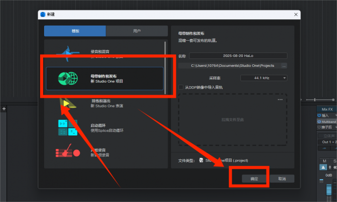Toggle the Multiband power icon in mixer
337x202 pixels.
319,121
